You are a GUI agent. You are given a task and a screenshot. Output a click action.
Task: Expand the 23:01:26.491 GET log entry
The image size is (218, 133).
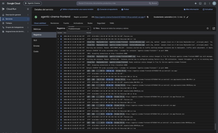pyautogui.click(x=58, y=71)
